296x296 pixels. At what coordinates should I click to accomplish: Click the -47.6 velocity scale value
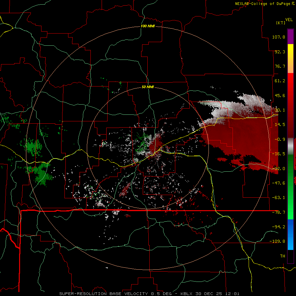point(279,183)
